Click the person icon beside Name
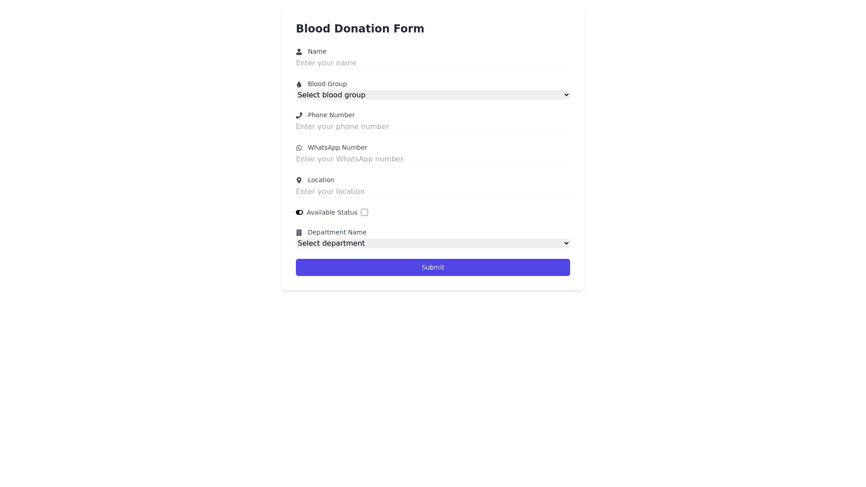The image size is (866, 487). (299, 52)
